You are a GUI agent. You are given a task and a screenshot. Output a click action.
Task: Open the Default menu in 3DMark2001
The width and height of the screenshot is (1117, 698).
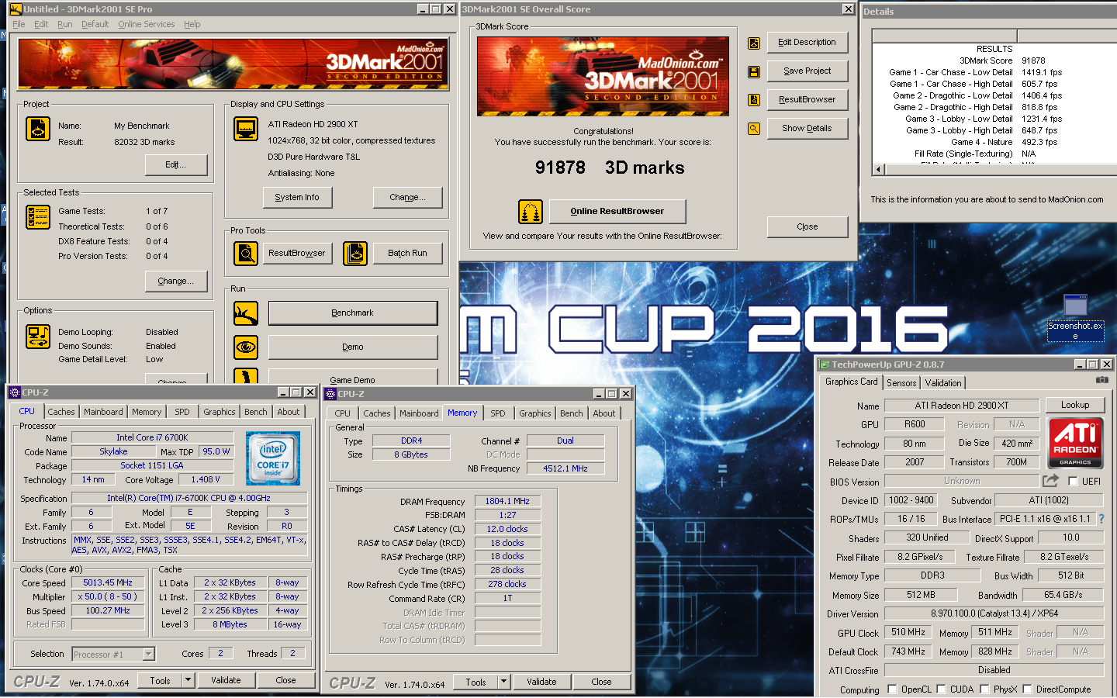(95, 24)
